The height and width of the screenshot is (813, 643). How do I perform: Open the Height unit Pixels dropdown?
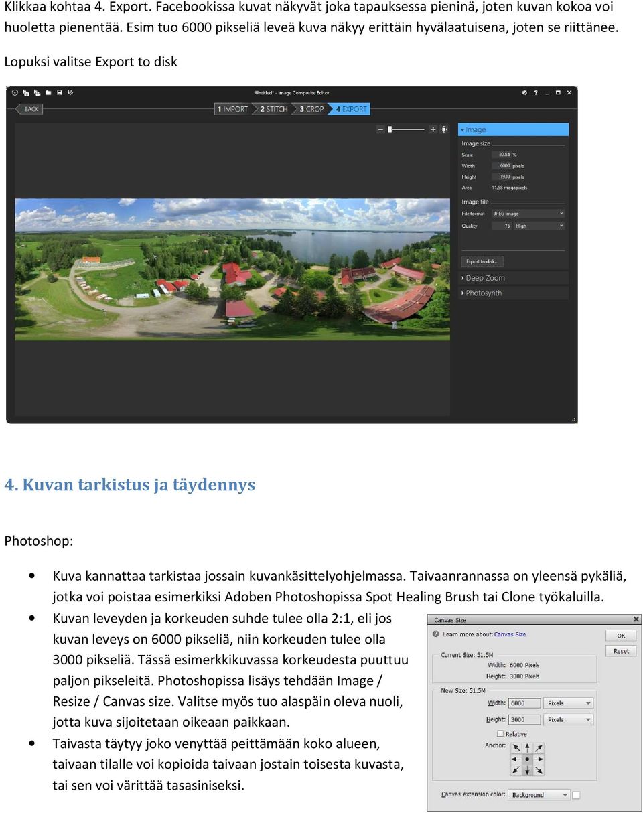coord(568,719)
